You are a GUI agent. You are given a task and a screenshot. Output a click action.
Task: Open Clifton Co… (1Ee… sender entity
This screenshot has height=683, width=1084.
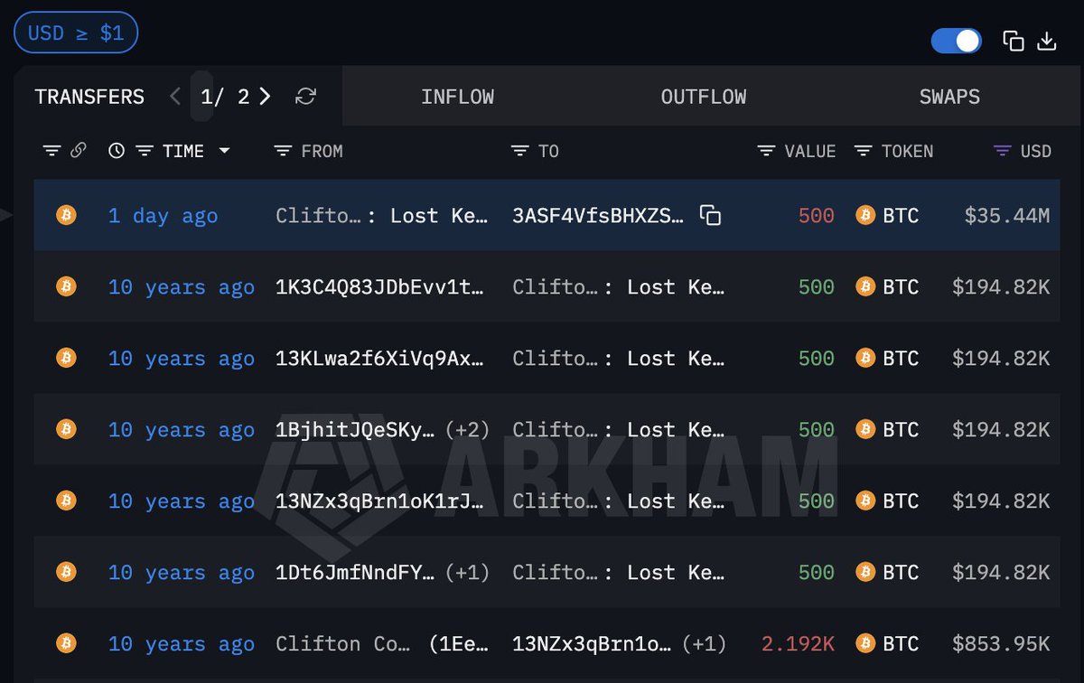(380, 644)
